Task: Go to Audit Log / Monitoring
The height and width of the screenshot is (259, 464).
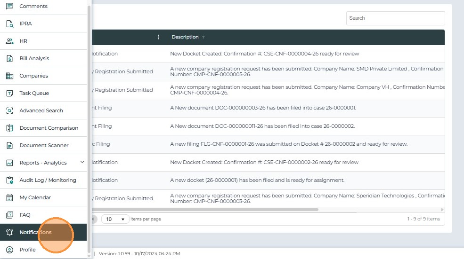Action: click(x=48, y=181)
